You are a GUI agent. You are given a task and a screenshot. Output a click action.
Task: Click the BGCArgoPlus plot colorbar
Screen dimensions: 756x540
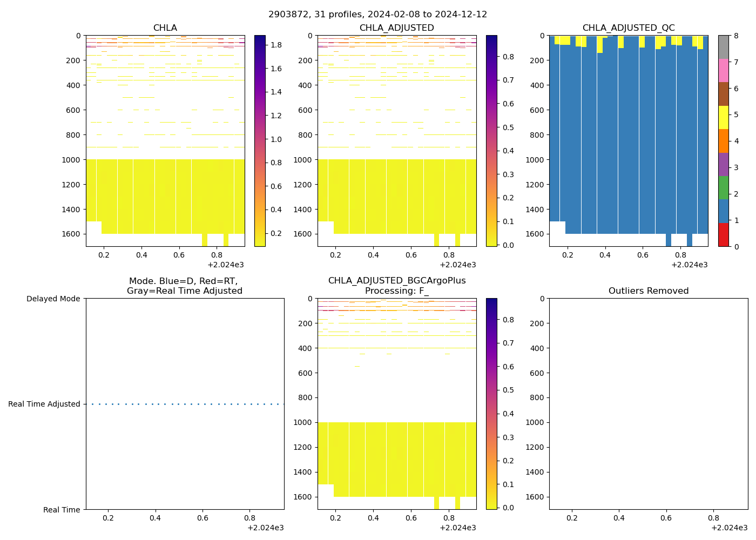tap(491, 403)
